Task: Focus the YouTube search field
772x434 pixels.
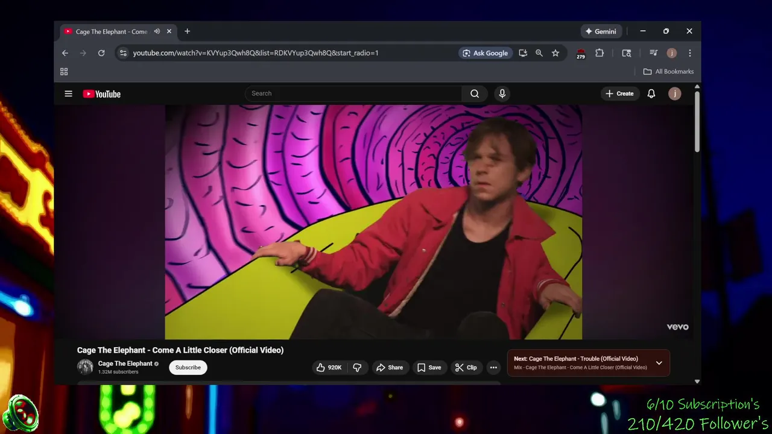Action: click(x=353, y=93)
